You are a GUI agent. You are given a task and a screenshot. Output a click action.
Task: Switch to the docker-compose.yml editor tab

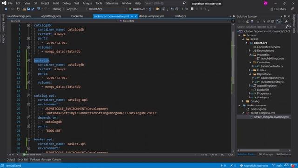[x=151, y=16]
